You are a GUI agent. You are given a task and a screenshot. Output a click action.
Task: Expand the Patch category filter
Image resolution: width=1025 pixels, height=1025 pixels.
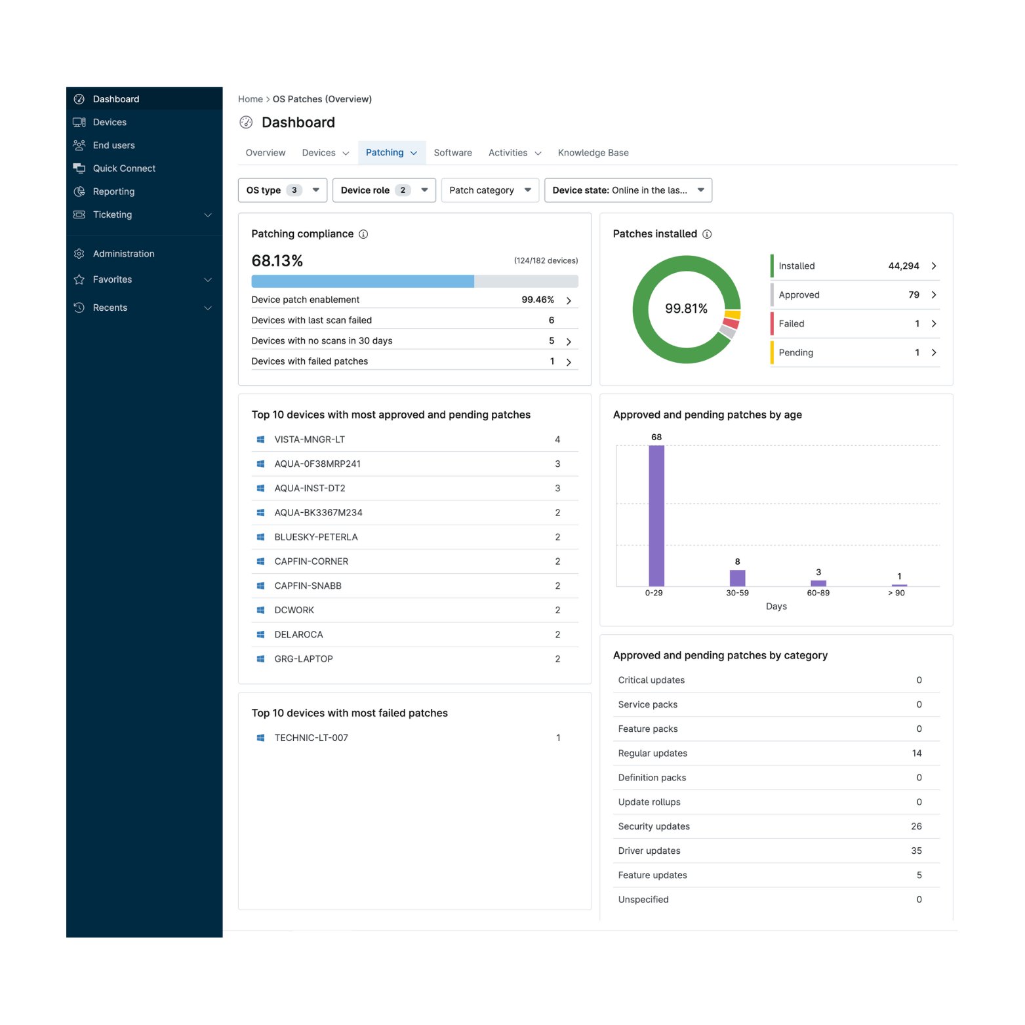pos(489,190)
